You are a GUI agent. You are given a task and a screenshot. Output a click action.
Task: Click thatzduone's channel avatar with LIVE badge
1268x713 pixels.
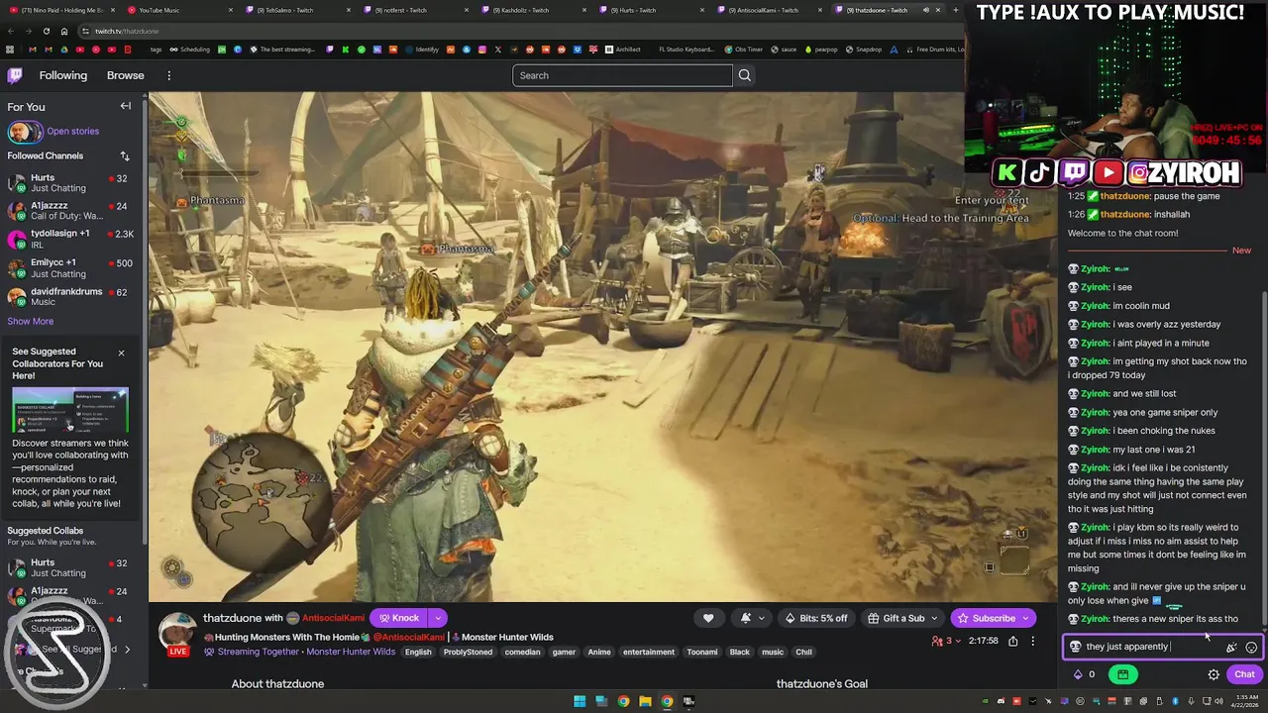[178, 635]
